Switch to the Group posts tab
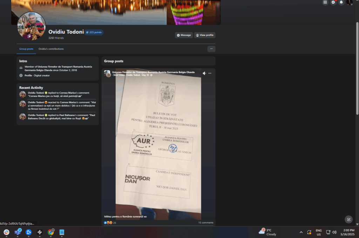This screenshot has width=359, height=238. point(26,49)
